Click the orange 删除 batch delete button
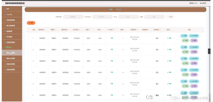213x102 pixels. tap(31, 23)
